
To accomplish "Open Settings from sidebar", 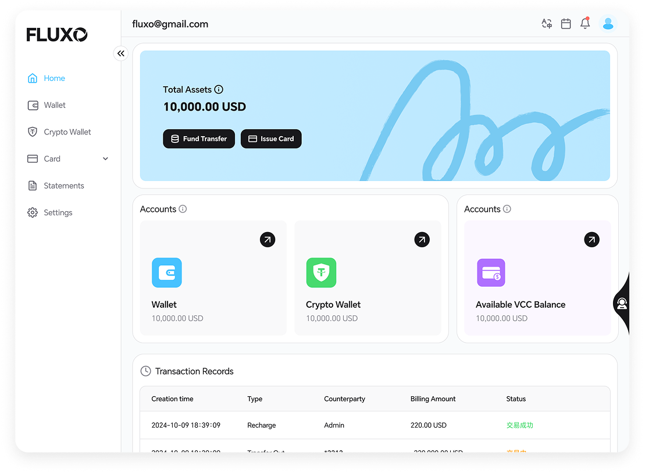I will [58, 213].
